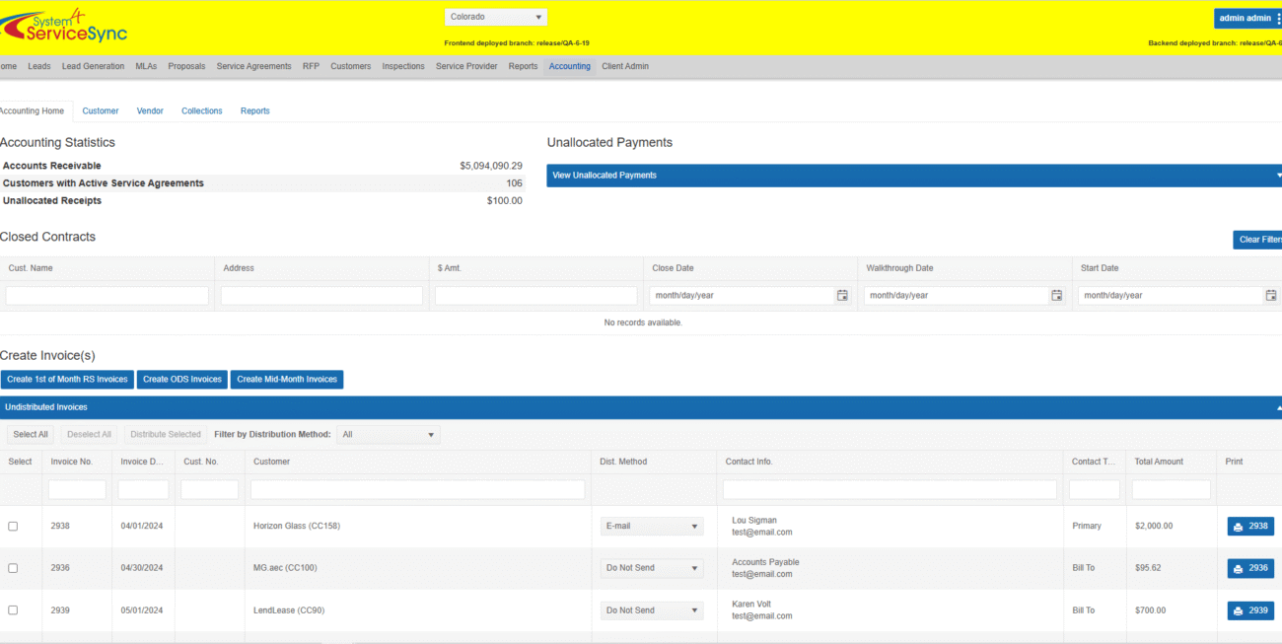Open the Walkthrough Date calendar picker icon

click(x=1056, y=296)
